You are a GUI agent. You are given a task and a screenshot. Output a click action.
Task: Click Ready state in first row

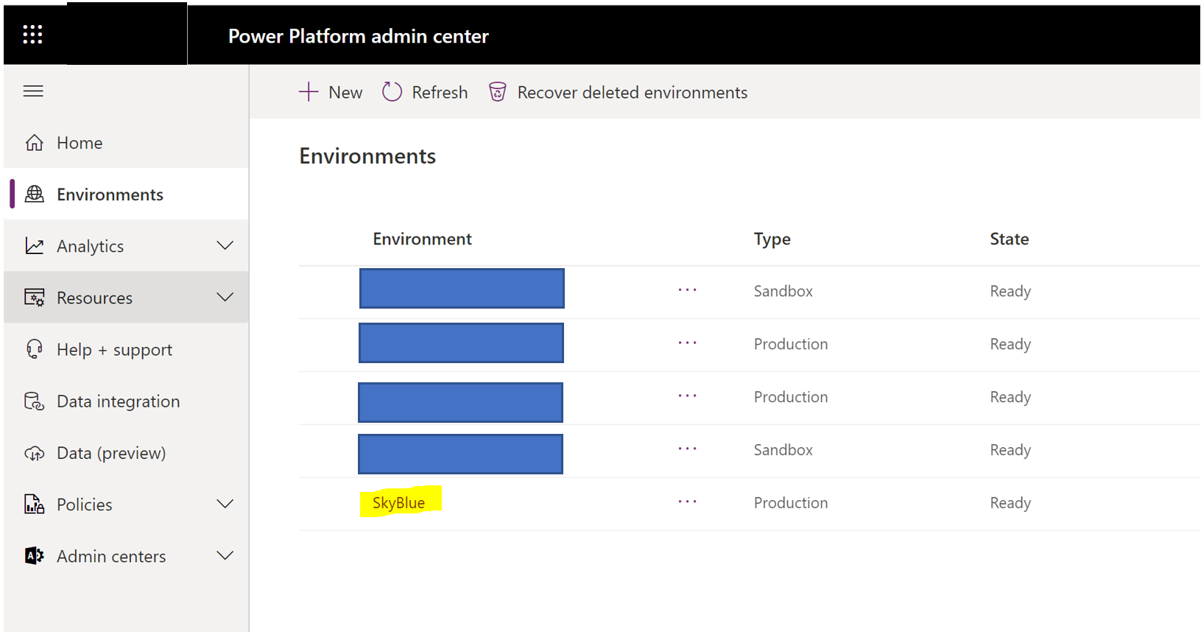coord(1010,291)
